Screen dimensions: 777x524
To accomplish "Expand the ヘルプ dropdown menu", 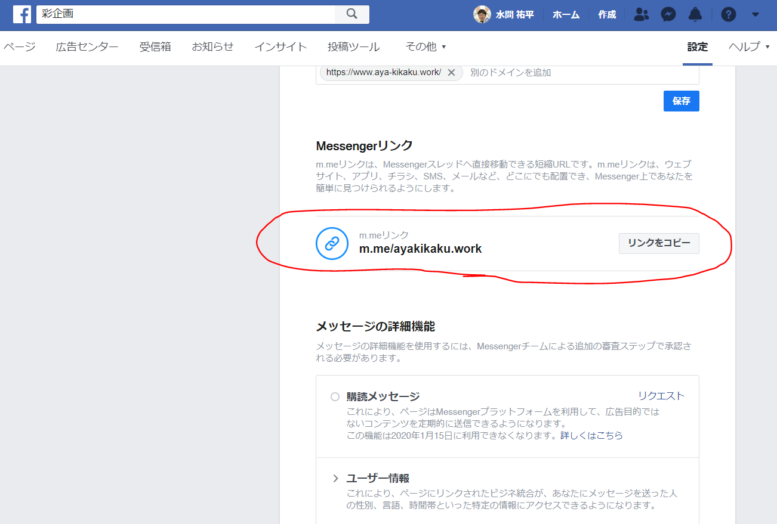I will 749,47.
